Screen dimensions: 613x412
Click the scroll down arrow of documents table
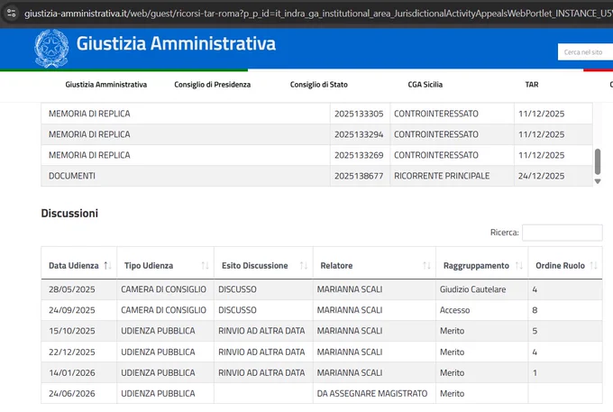[598, 181]
